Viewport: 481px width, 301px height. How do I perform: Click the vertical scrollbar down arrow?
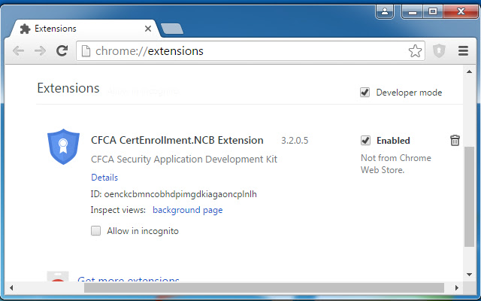(469, 275)
